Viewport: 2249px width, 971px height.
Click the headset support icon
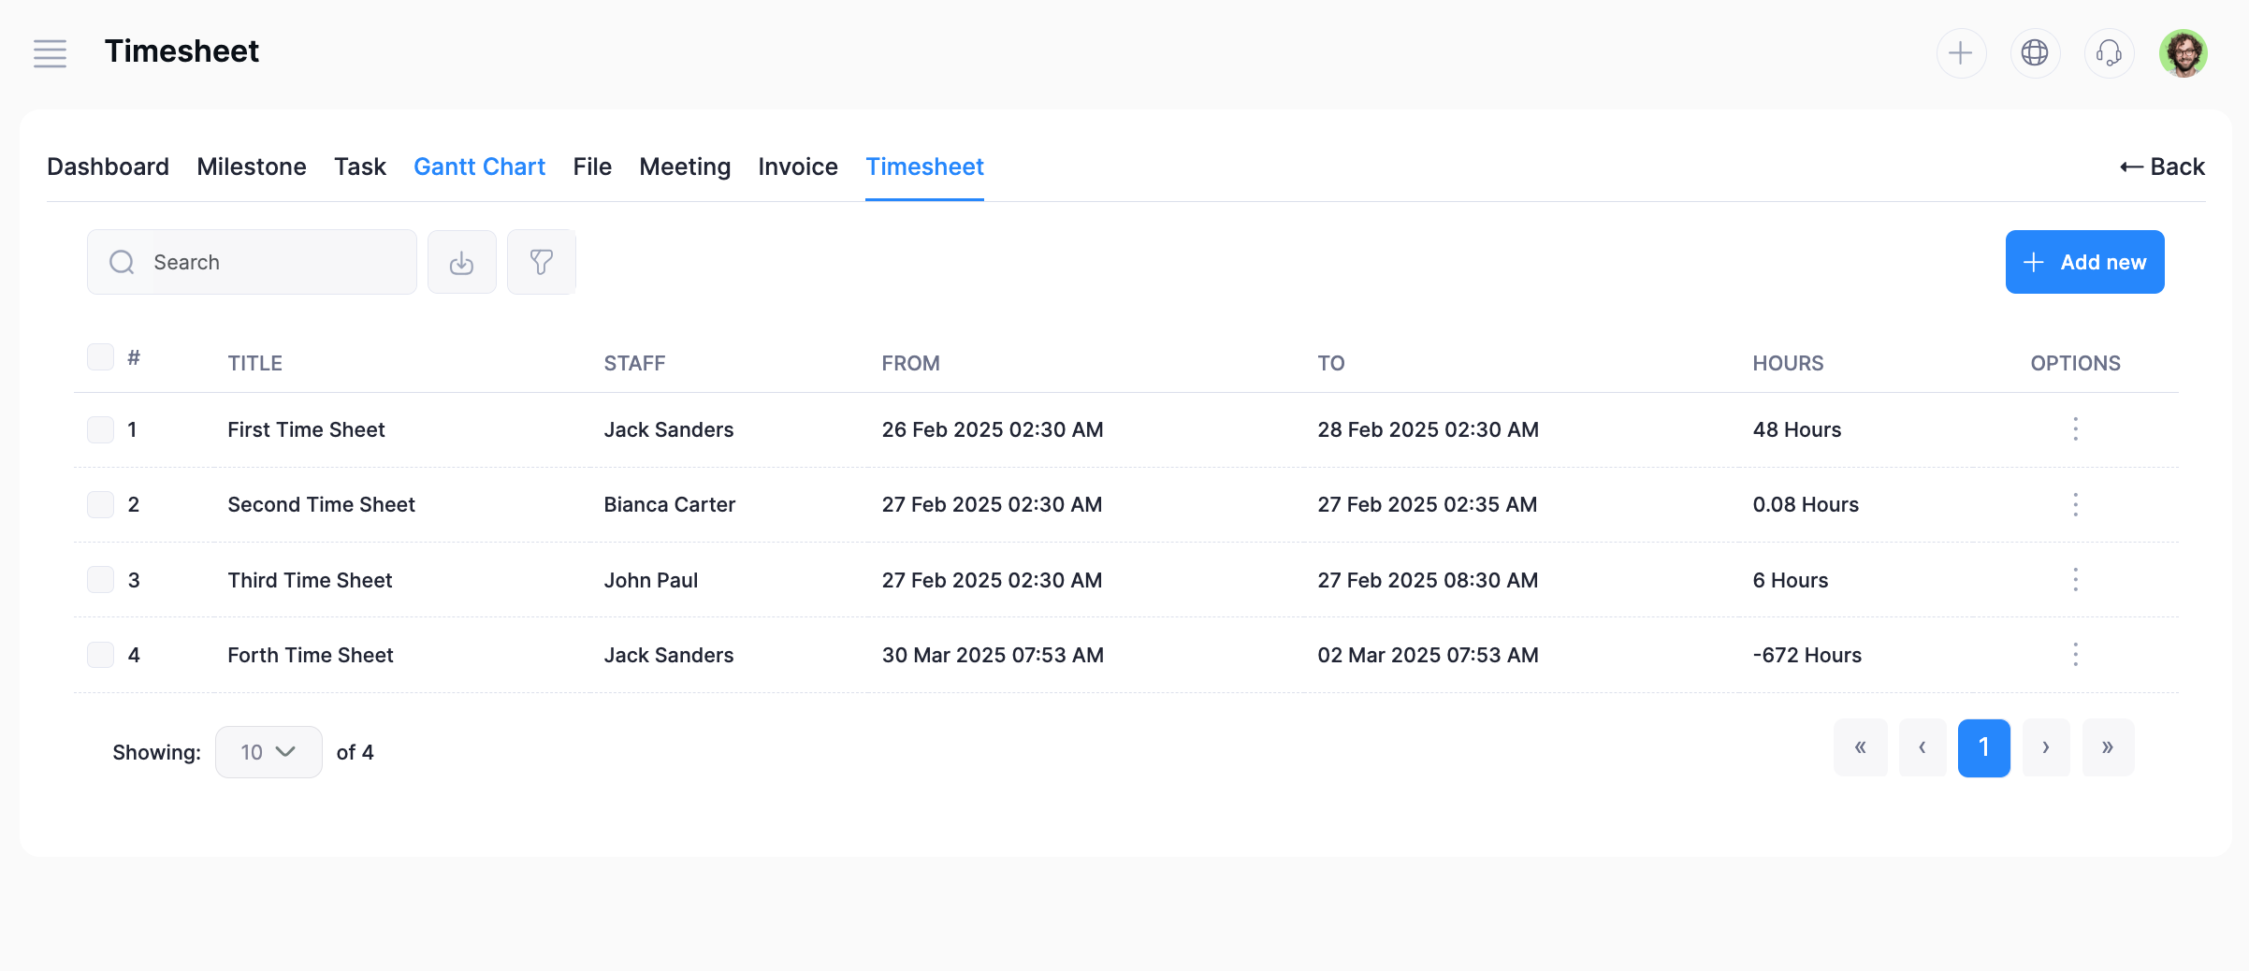pos(2109,53)
